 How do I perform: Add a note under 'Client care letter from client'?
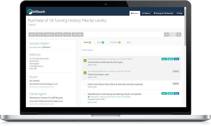pyautogui.click(x=92, y=87)
